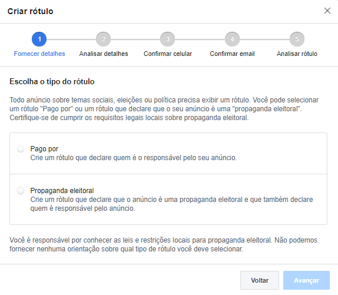Jump to the Analisar rótulo step label
The width and height of the screenshot is (338, 295).
pos(297,54)
